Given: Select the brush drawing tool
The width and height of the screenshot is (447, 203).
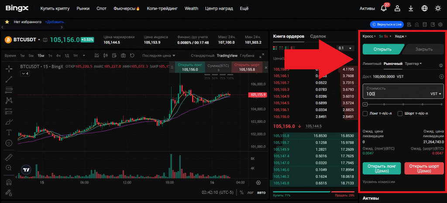Looking at the screenshot, I should coord(9,122).
